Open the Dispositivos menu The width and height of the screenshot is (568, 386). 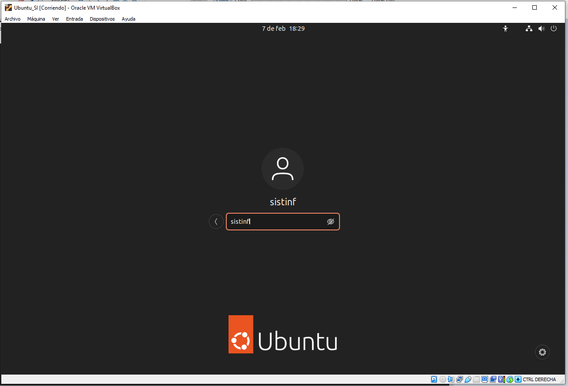pyautogui.click(x=102, y=19)
